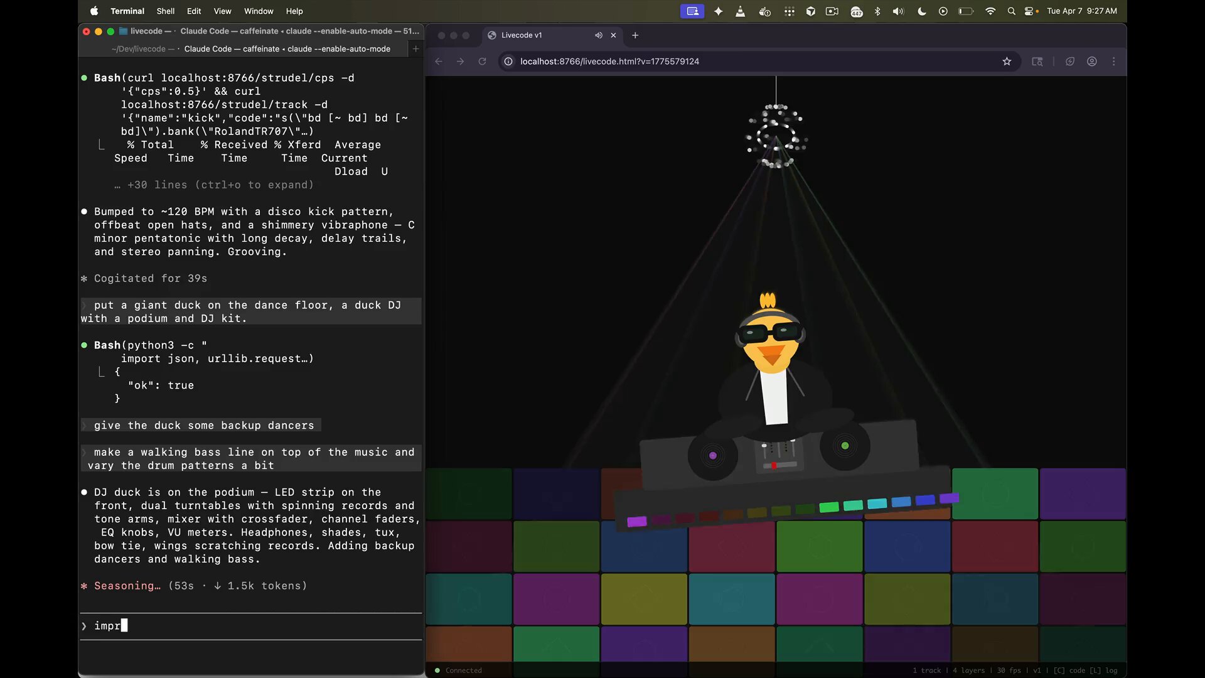Screen dimensions: 1205x678
Task: View site information for localhost
Action: click(508, 62)
